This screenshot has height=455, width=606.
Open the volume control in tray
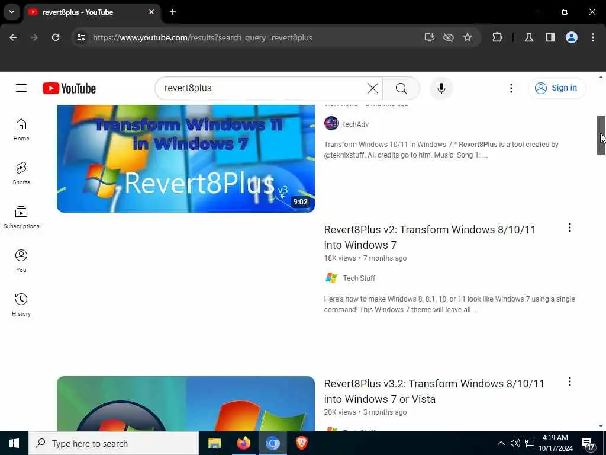(x=515, y=443)
